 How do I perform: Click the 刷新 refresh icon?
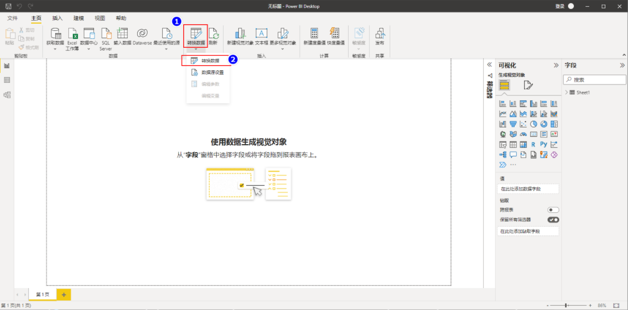click(x=213, y=37)
